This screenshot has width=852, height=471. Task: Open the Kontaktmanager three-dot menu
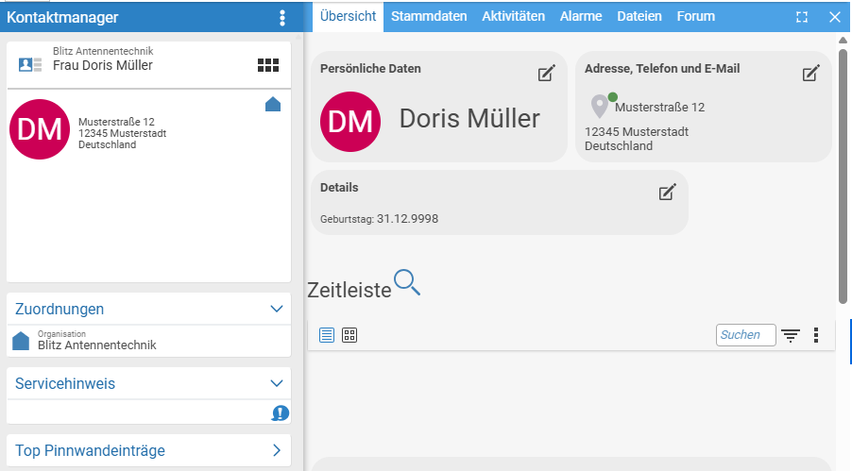pos(281,18)
